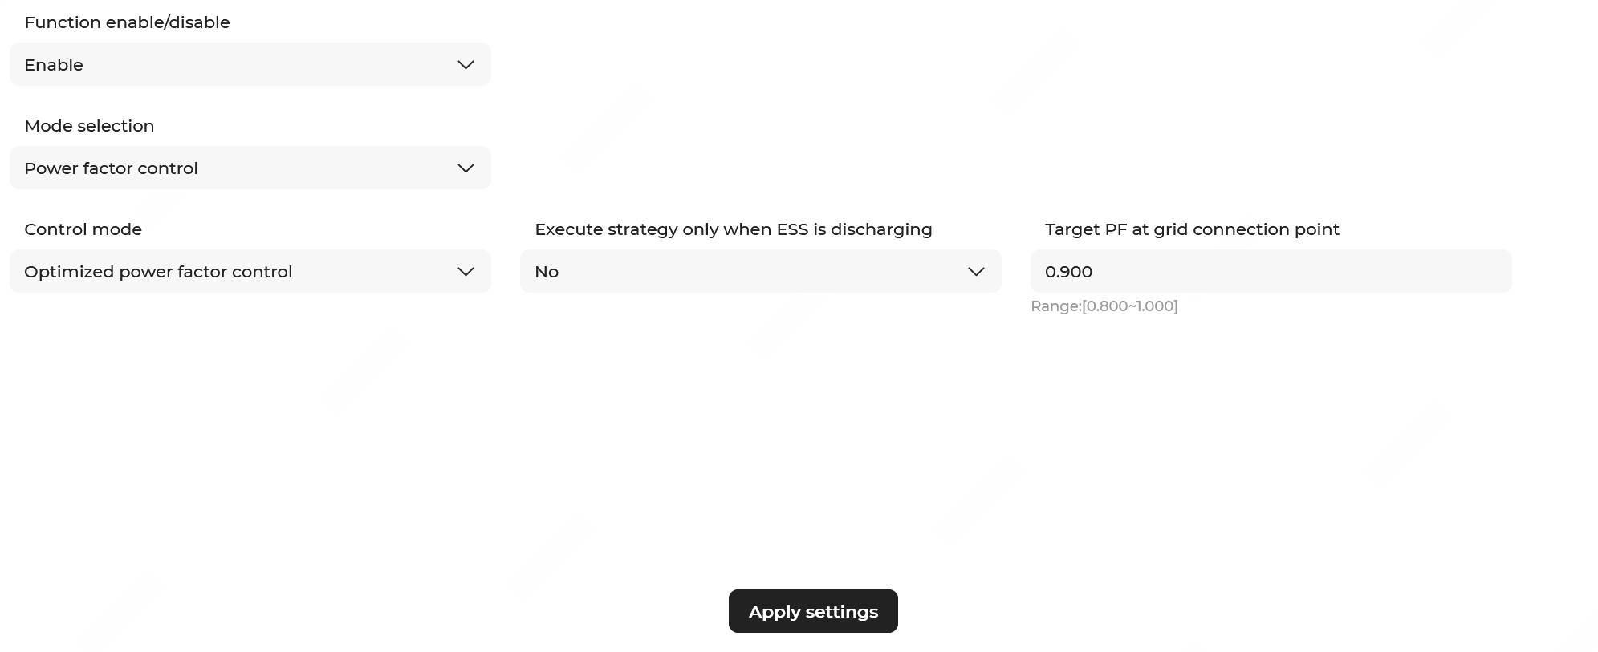This screenshot has height=652, width=1598.
Task: Click the Range:[0.800~1.000] hint text
Action: [x=1104, y=306]
